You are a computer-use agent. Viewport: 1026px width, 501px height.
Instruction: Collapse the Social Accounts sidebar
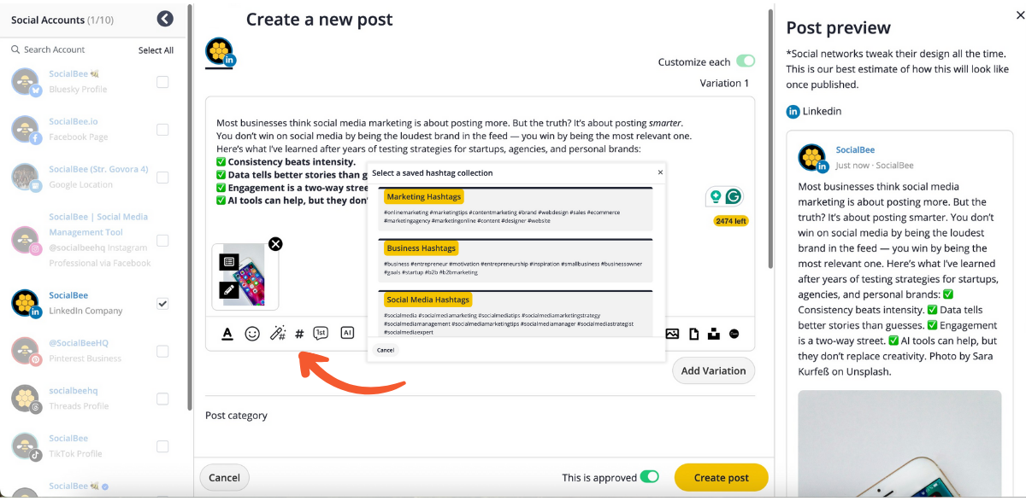coord(166,19)
